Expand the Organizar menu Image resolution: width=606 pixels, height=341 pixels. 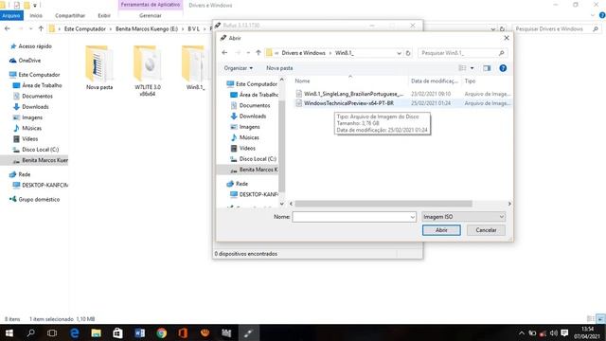click(238, 68)
